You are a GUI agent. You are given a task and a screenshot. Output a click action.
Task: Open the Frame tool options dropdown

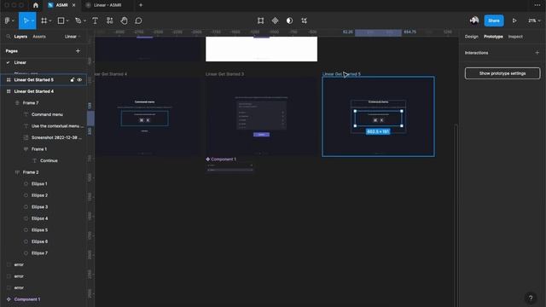coord(50,20)
